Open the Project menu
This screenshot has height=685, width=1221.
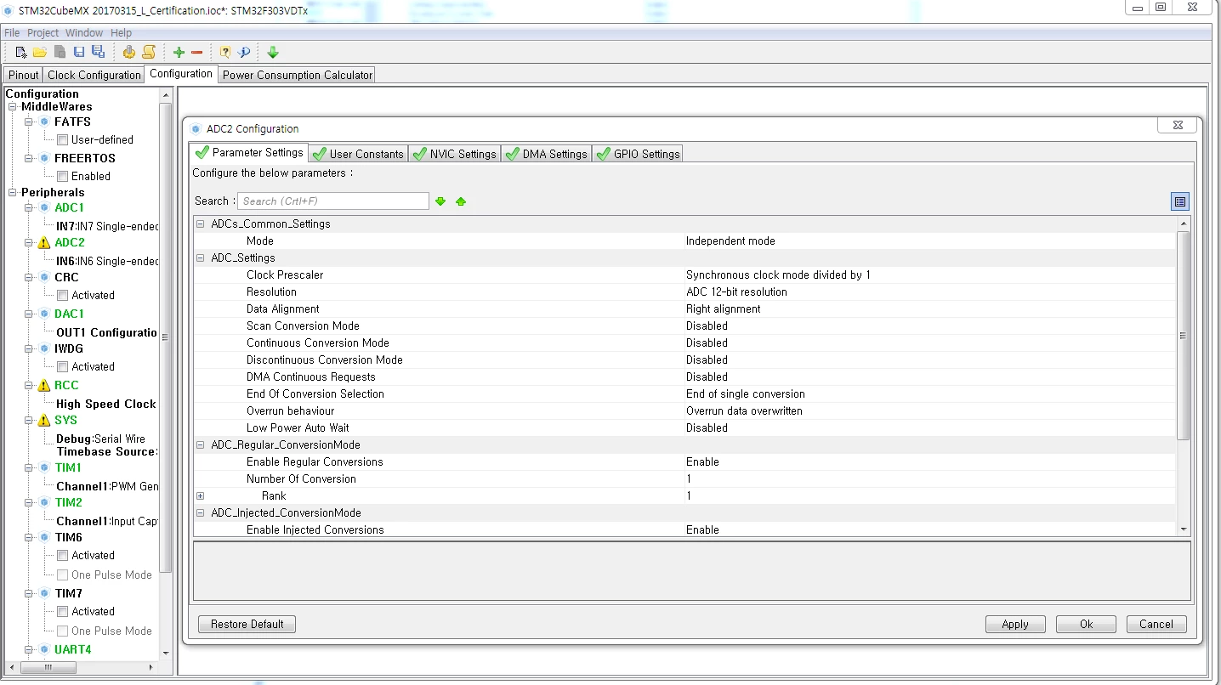(43, 33)
